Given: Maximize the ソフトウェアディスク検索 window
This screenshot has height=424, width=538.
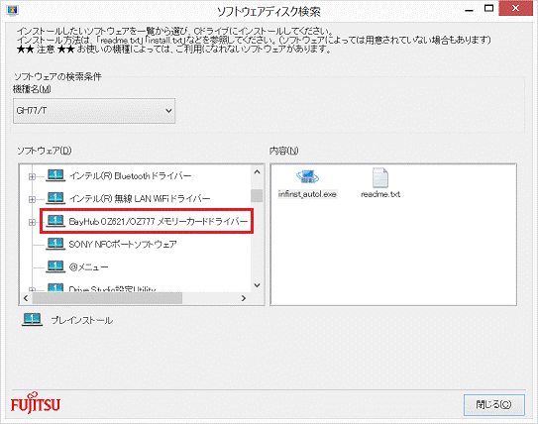Looking at the screenshot, I should pyautogui.click(x=488, y=9).
